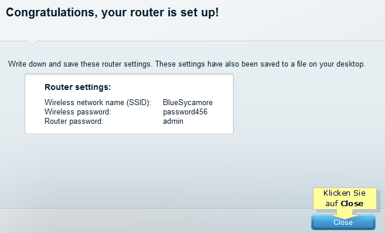385x233 pixels.
Task: Click the yellow Klicken Sie auf Close tooltip
Action: 345,199
